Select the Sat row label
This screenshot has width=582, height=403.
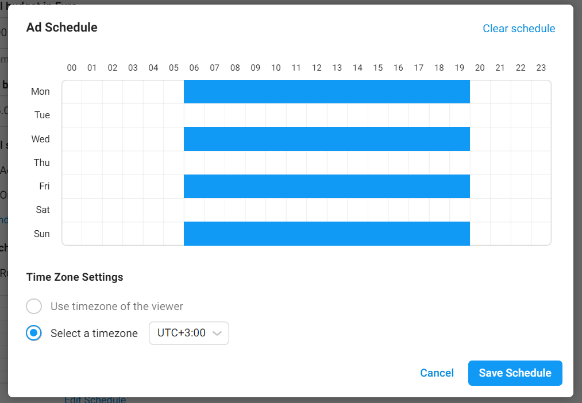[43, 210]
